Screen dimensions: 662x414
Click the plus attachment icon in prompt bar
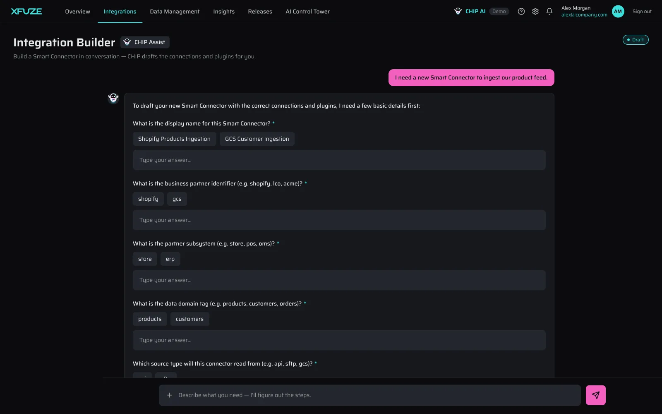(170, 395)
